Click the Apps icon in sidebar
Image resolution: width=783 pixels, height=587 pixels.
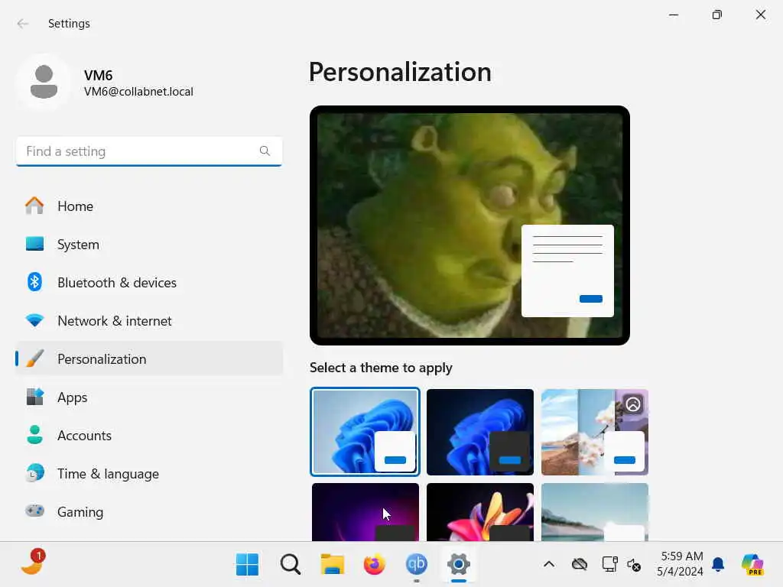point(34,397)
